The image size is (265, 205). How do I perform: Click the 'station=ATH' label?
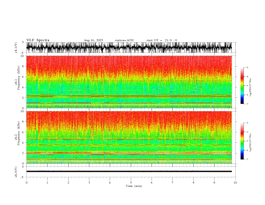(124, 40)
